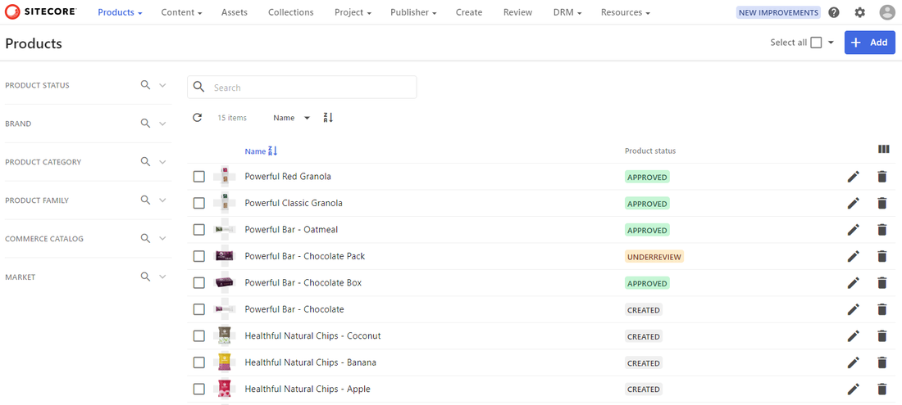The height and width of the screenshot is (405, 902).
Task: Delete Powerful Bar - Chocolate Box
Action: [x=881, y=283]
